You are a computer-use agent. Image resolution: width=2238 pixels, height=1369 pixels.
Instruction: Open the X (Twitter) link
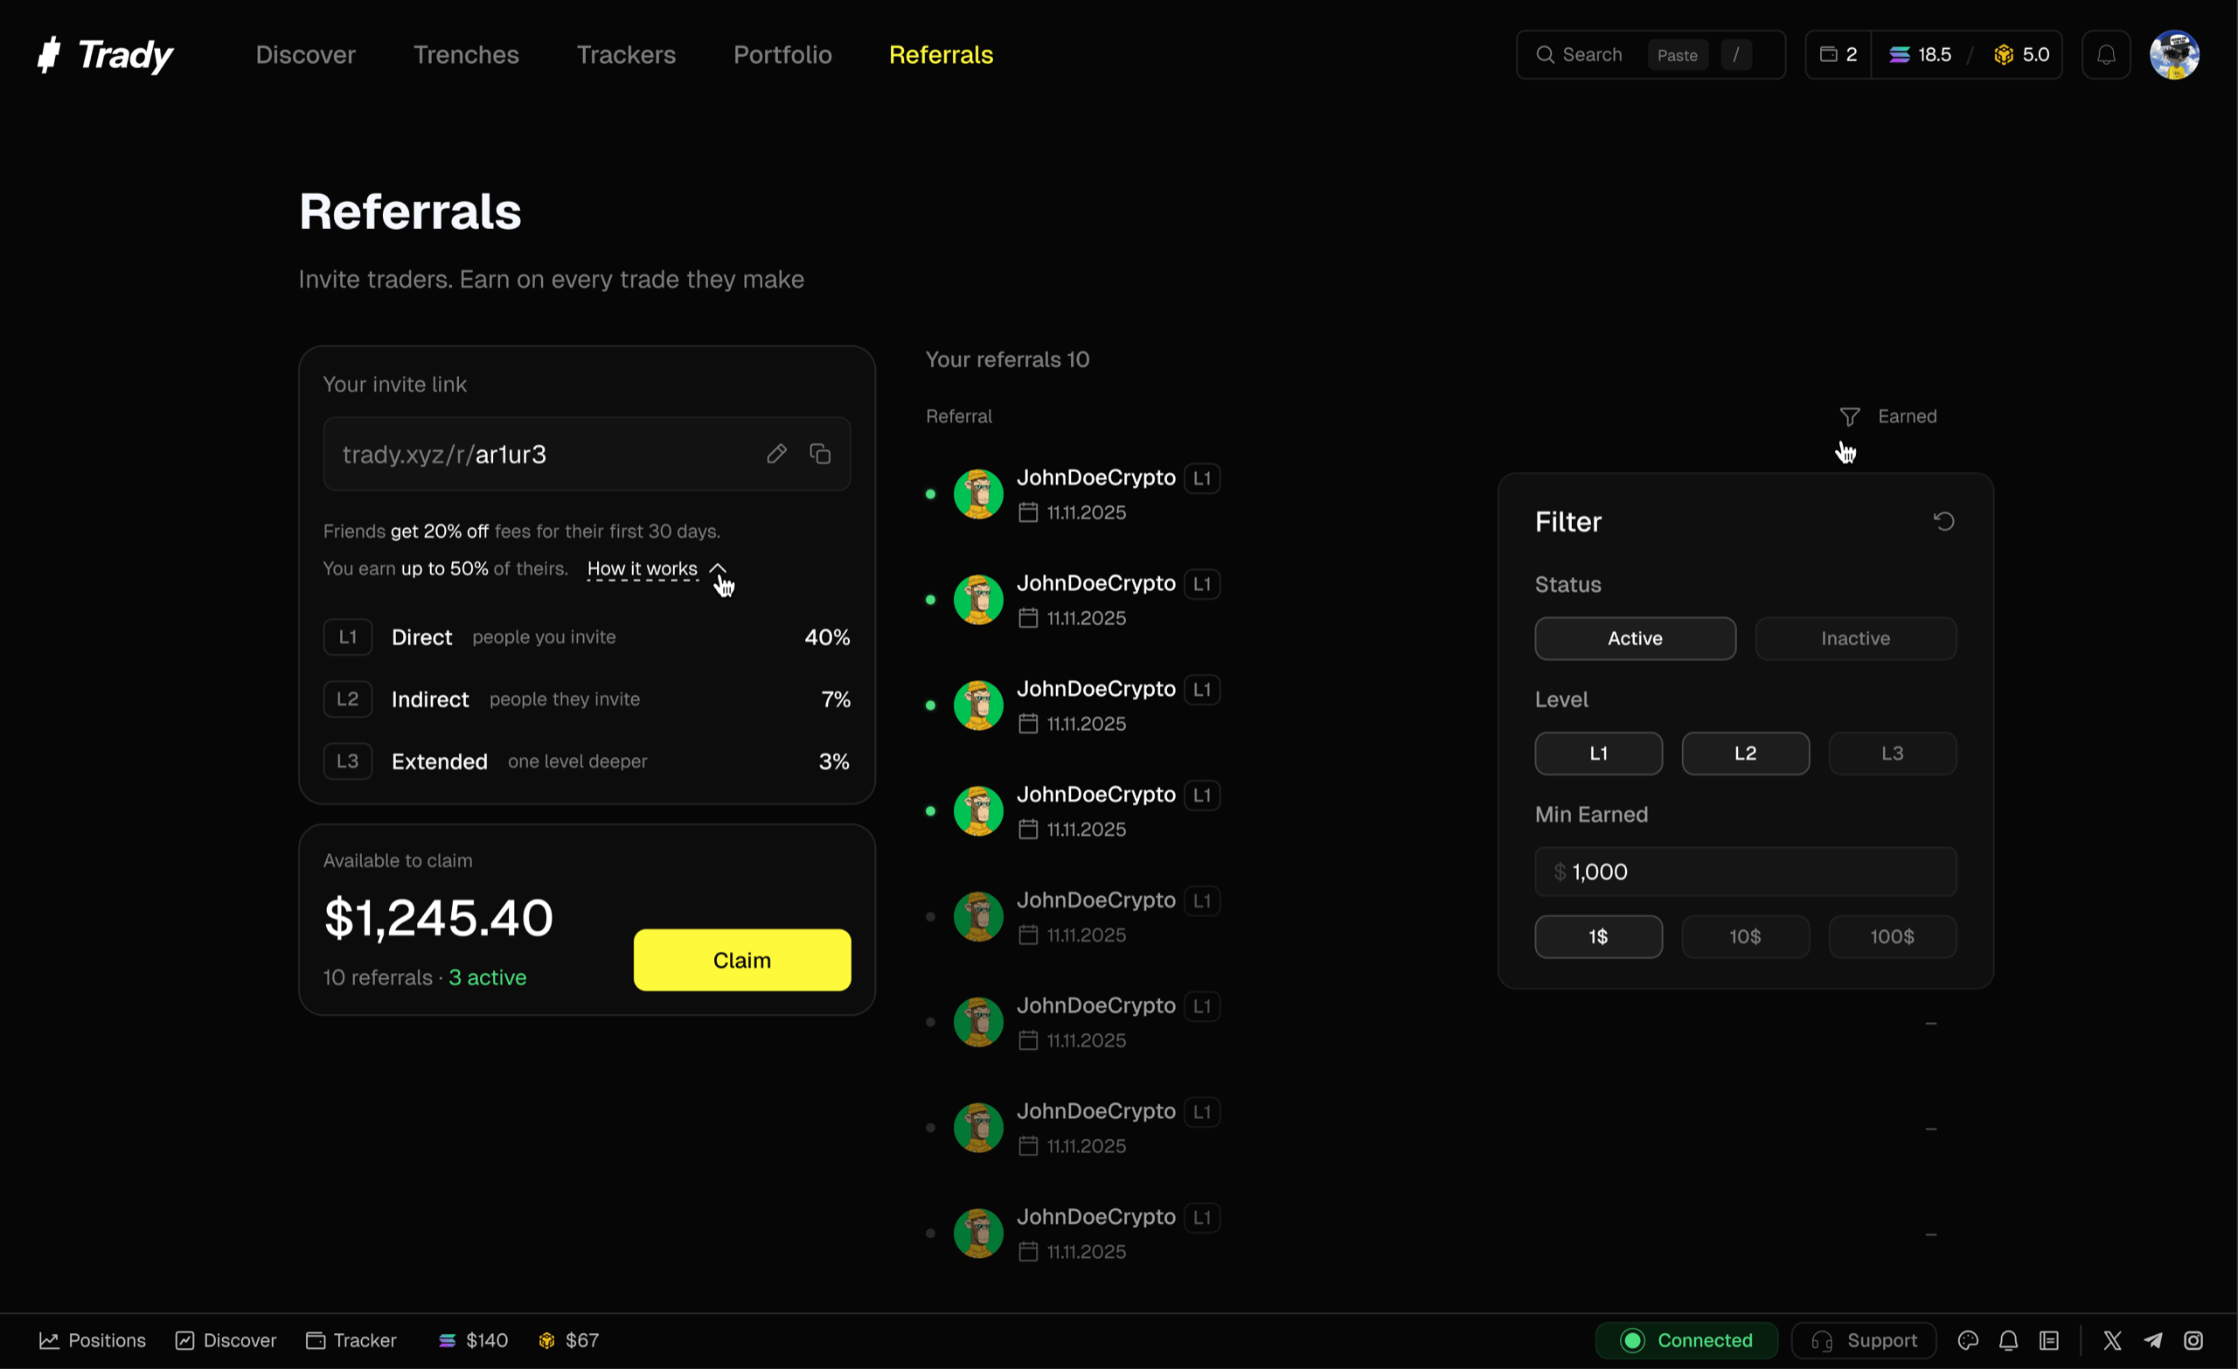pyautogui.click(x=2113, y=1340)
